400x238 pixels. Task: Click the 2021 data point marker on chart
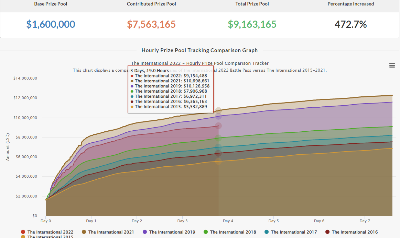[218, 110]
